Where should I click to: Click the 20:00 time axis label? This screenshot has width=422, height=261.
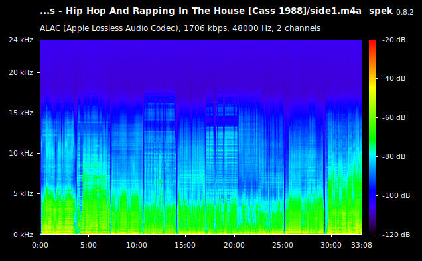(x=234, y=245)
